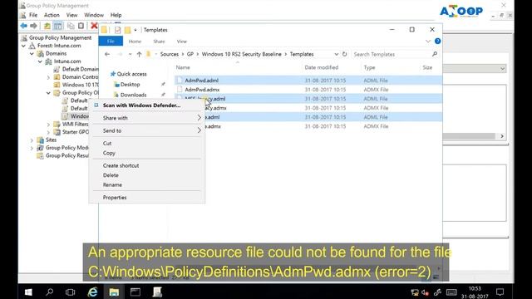Open the Action menu
The image size is (532, 299).
tap(52, 15)
